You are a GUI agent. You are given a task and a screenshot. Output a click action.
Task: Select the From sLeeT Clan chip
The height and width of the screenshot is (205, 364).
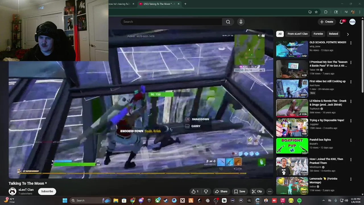[x=297, y=34]
